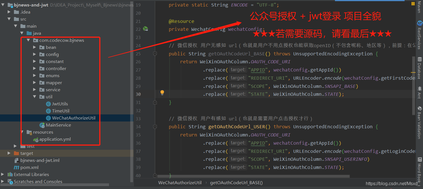Screen dimensions: 423x189
Task: Expand the mapper package
Action: pyautogui.click(x=35, y=83)
